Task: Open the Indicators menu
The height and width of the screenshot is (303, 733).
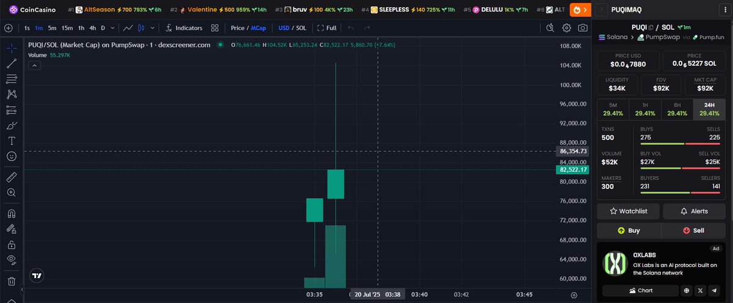Action: pyautogui.click(x=184, y=28)
